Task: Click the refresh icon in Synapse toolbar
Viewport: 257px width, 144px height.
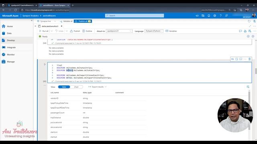Action: (x=249, y=21)
